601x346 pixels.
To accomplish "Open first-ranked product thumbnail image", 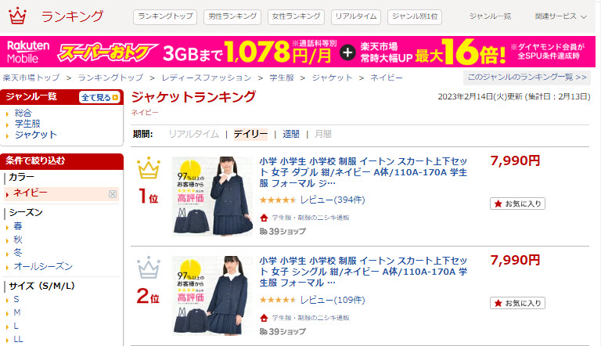I will pos(212,196).
